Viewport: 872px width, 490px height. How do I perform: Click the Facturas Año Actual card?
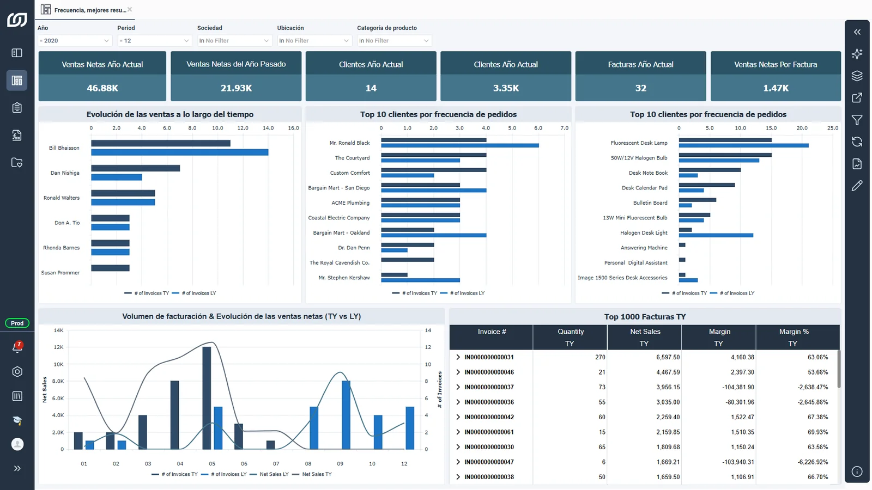[641, 76]
